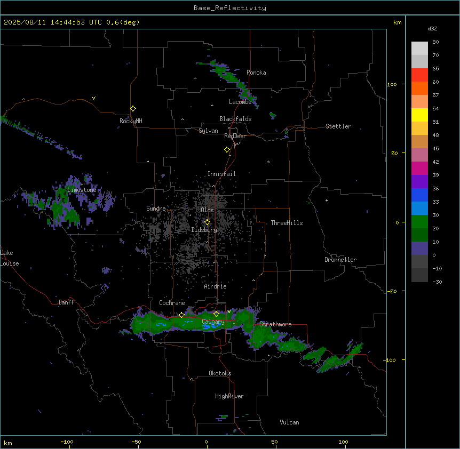Click the Innisfail city label
The image size is (460, 449).
tap(221, 174)
